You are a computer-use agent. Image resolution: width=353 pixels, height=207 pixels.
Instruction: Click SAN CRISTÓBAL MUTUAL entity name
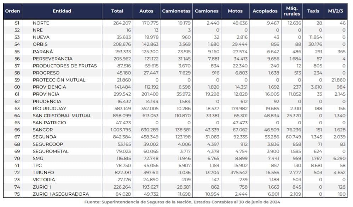point(62,116)
